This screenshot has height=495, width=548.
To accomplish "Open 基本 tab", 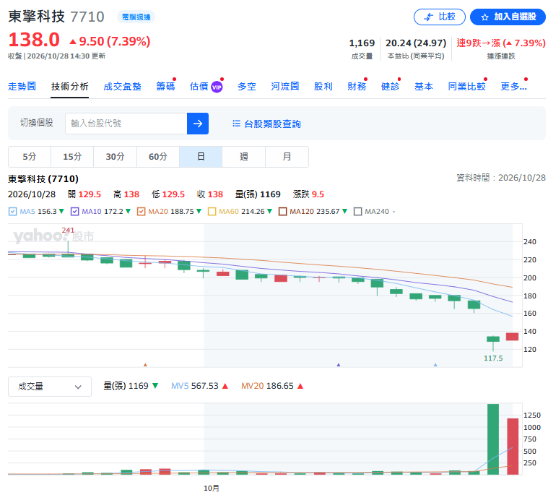I will tap(424, 87).
